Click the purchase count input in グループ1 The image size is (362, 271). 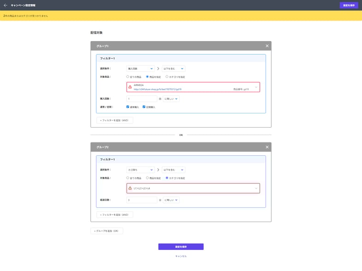142,99
